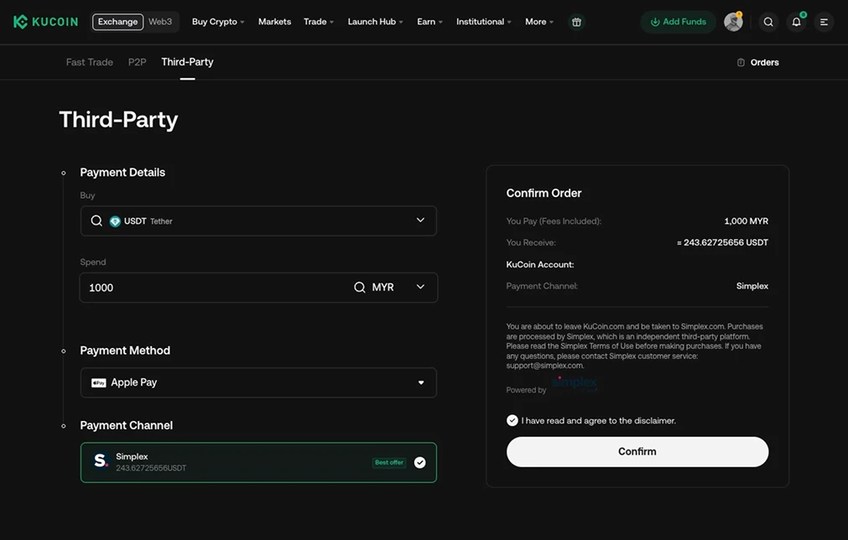Open search from the top navigation bar

[768, 22]
